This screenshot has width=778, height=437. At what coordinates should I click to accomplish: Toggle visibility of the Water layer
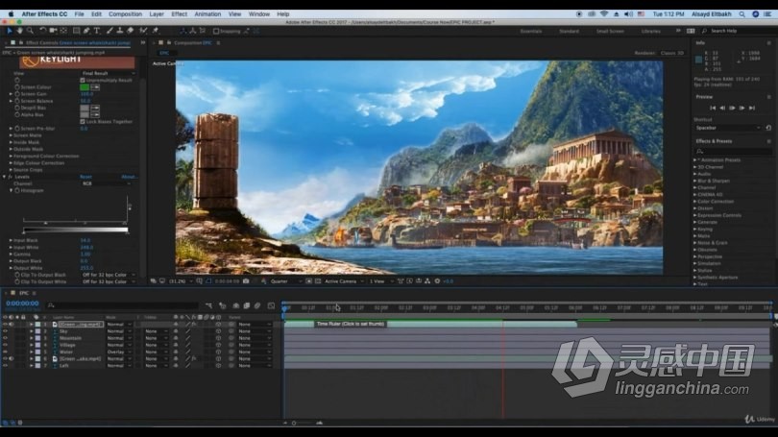(x=6, y=352)
